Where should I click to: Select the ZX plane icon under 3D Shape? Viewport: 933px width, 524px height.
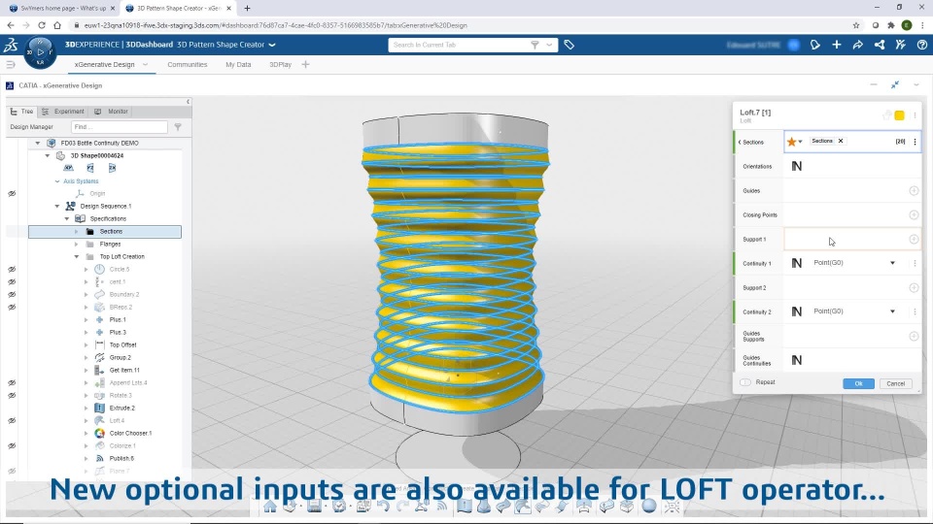click(x=112, y=168)
